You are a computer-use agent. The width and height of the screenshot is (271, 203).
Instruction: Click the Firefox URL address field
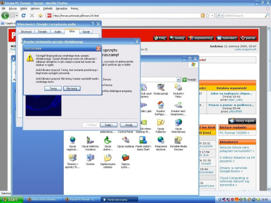126,16
